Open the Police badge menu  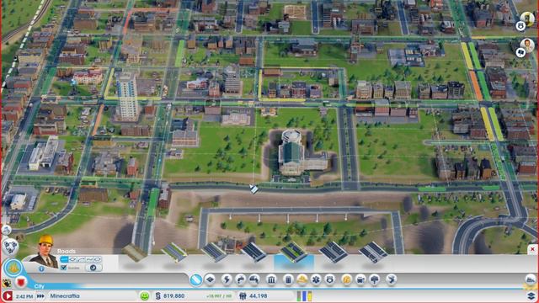tap(329, 279)
